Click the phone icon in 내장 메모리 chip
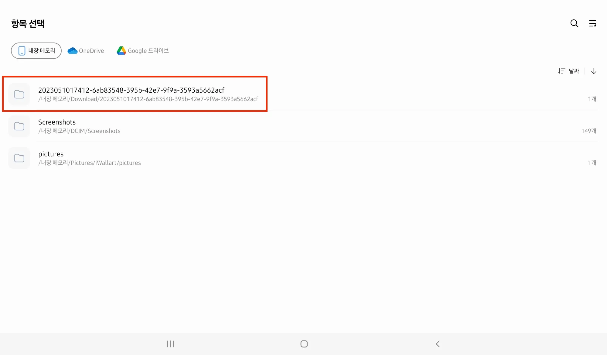The image size is (607, 355). (x=22, y=51)
